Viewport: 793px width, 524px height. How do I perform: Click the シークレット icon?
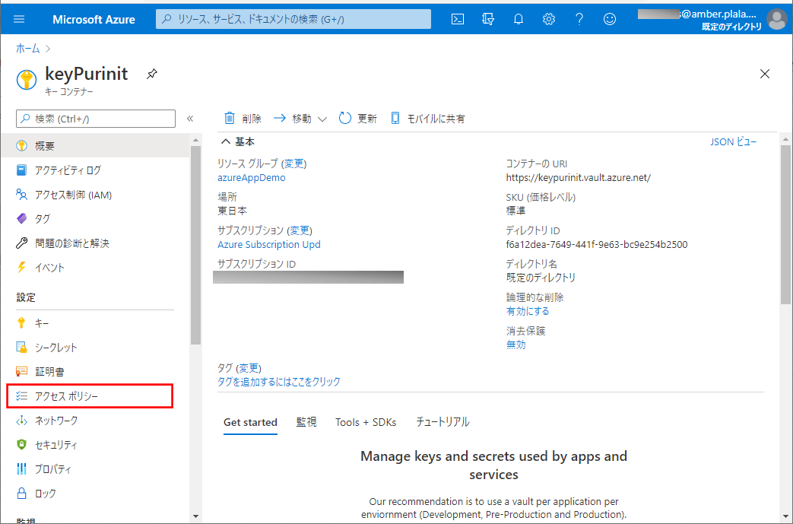(x=21, y=348)
